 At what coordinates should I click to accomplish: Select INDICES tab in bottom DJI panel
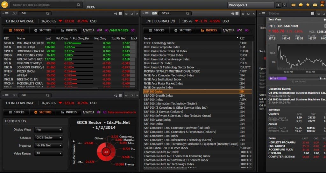point(69,112)
